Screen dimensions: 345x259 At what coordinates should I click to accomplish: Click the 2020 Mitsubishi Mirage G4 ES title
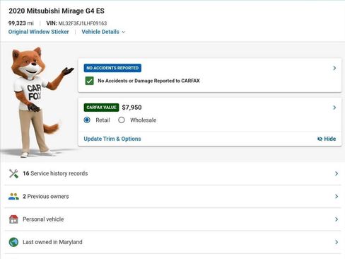(57, 11)
